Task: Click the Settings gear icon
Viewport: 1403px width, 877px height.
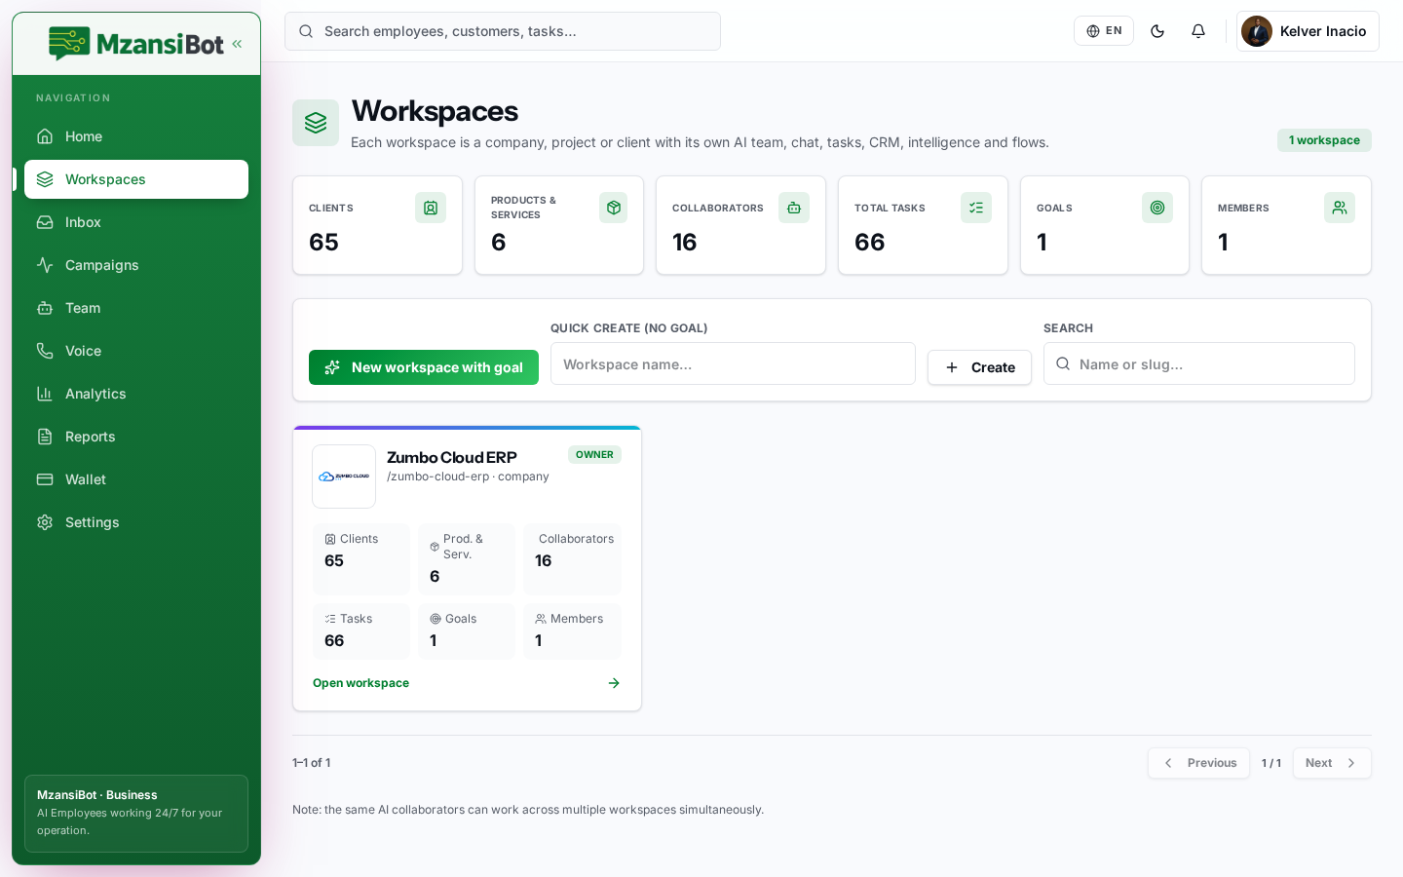Action: coord(45,522)
